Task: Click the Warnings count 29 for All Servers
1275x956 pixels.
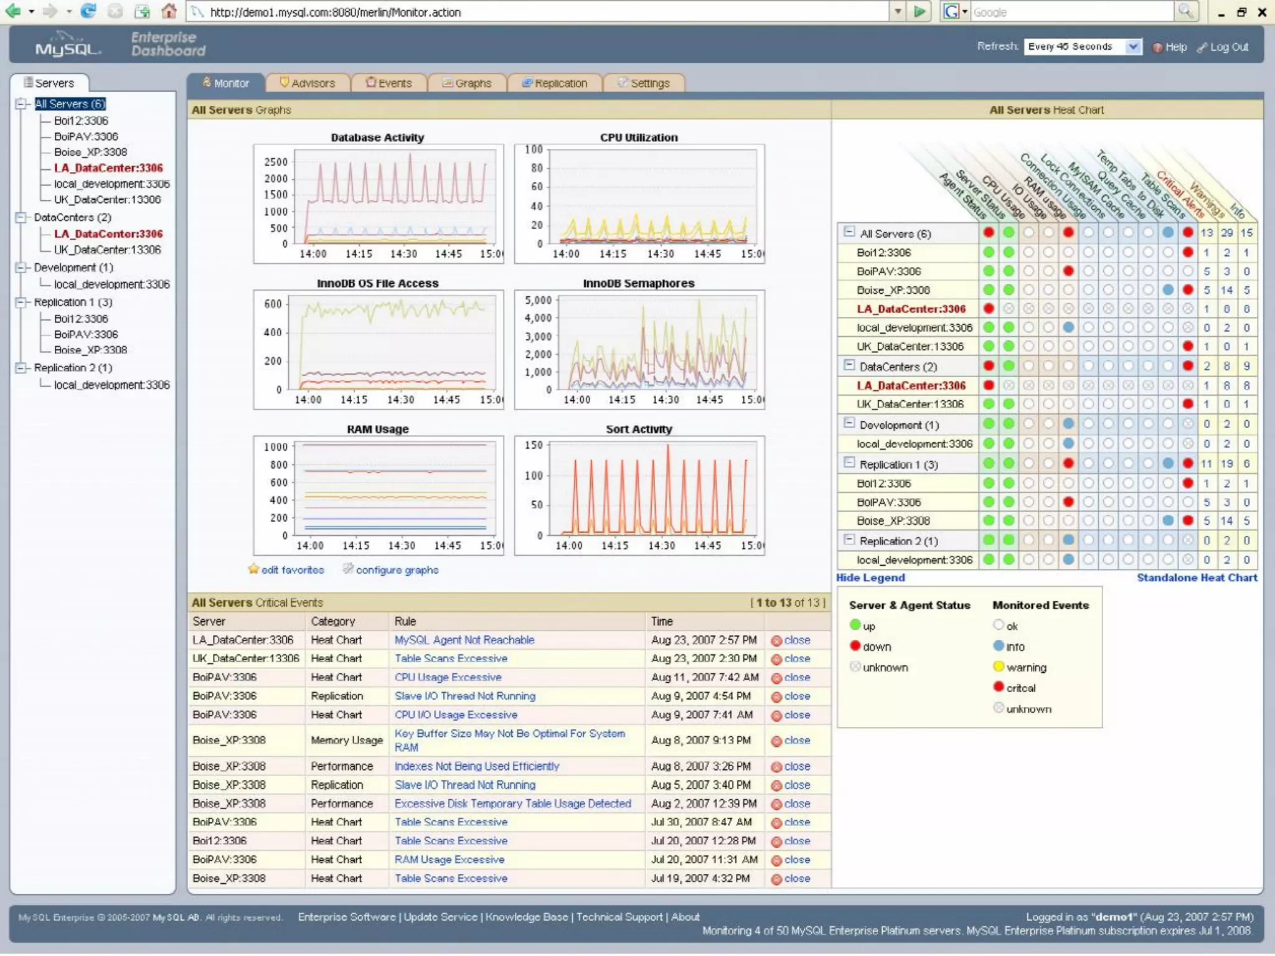Action: coord(1226,233)
